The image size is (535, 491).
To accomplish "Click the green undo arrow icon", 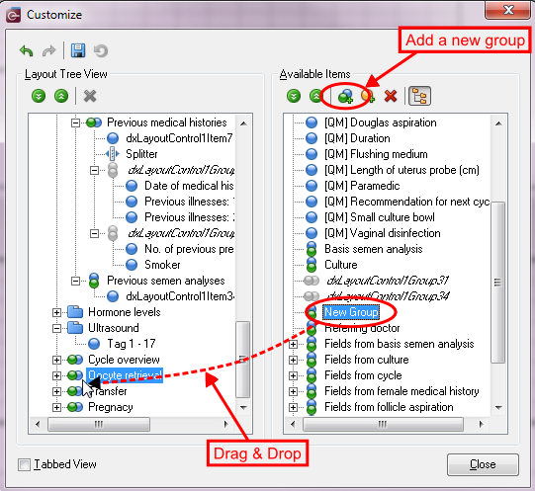I will coord(26,51).
